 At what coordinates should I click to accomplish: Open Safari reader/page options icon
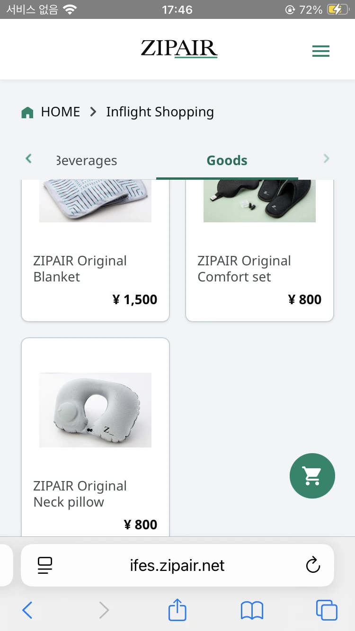click(45, 565)
